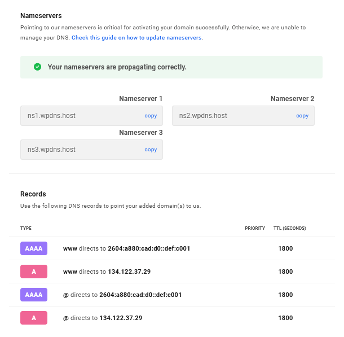Click TTL 1800 of @ AAAA record
This screenshot has height=337, width=344.
click(x=285, y=295)
